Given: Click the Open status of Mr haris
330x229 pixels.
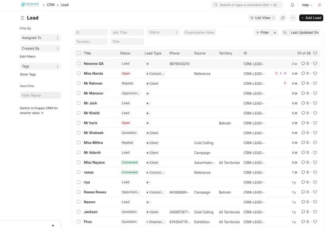Looking at the screenshot, I should (126, 123).
